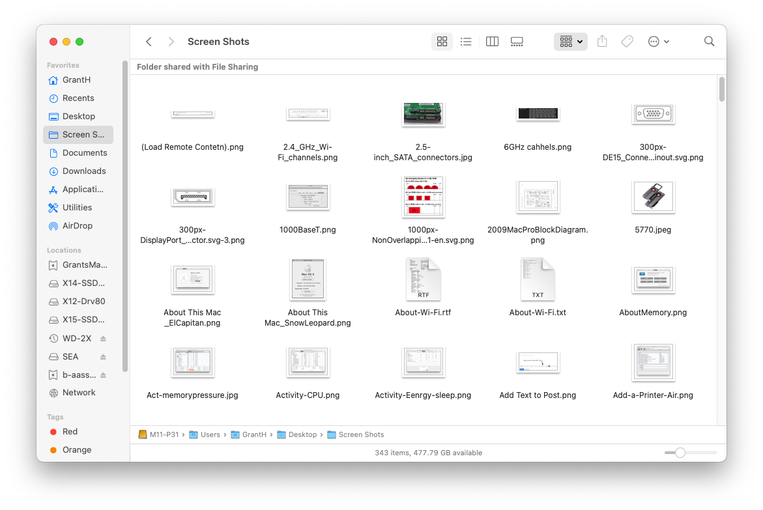The width and height of the screenshot is (763, 510).
Task: Go forward with the right chevron
Action: click(171, 42)
